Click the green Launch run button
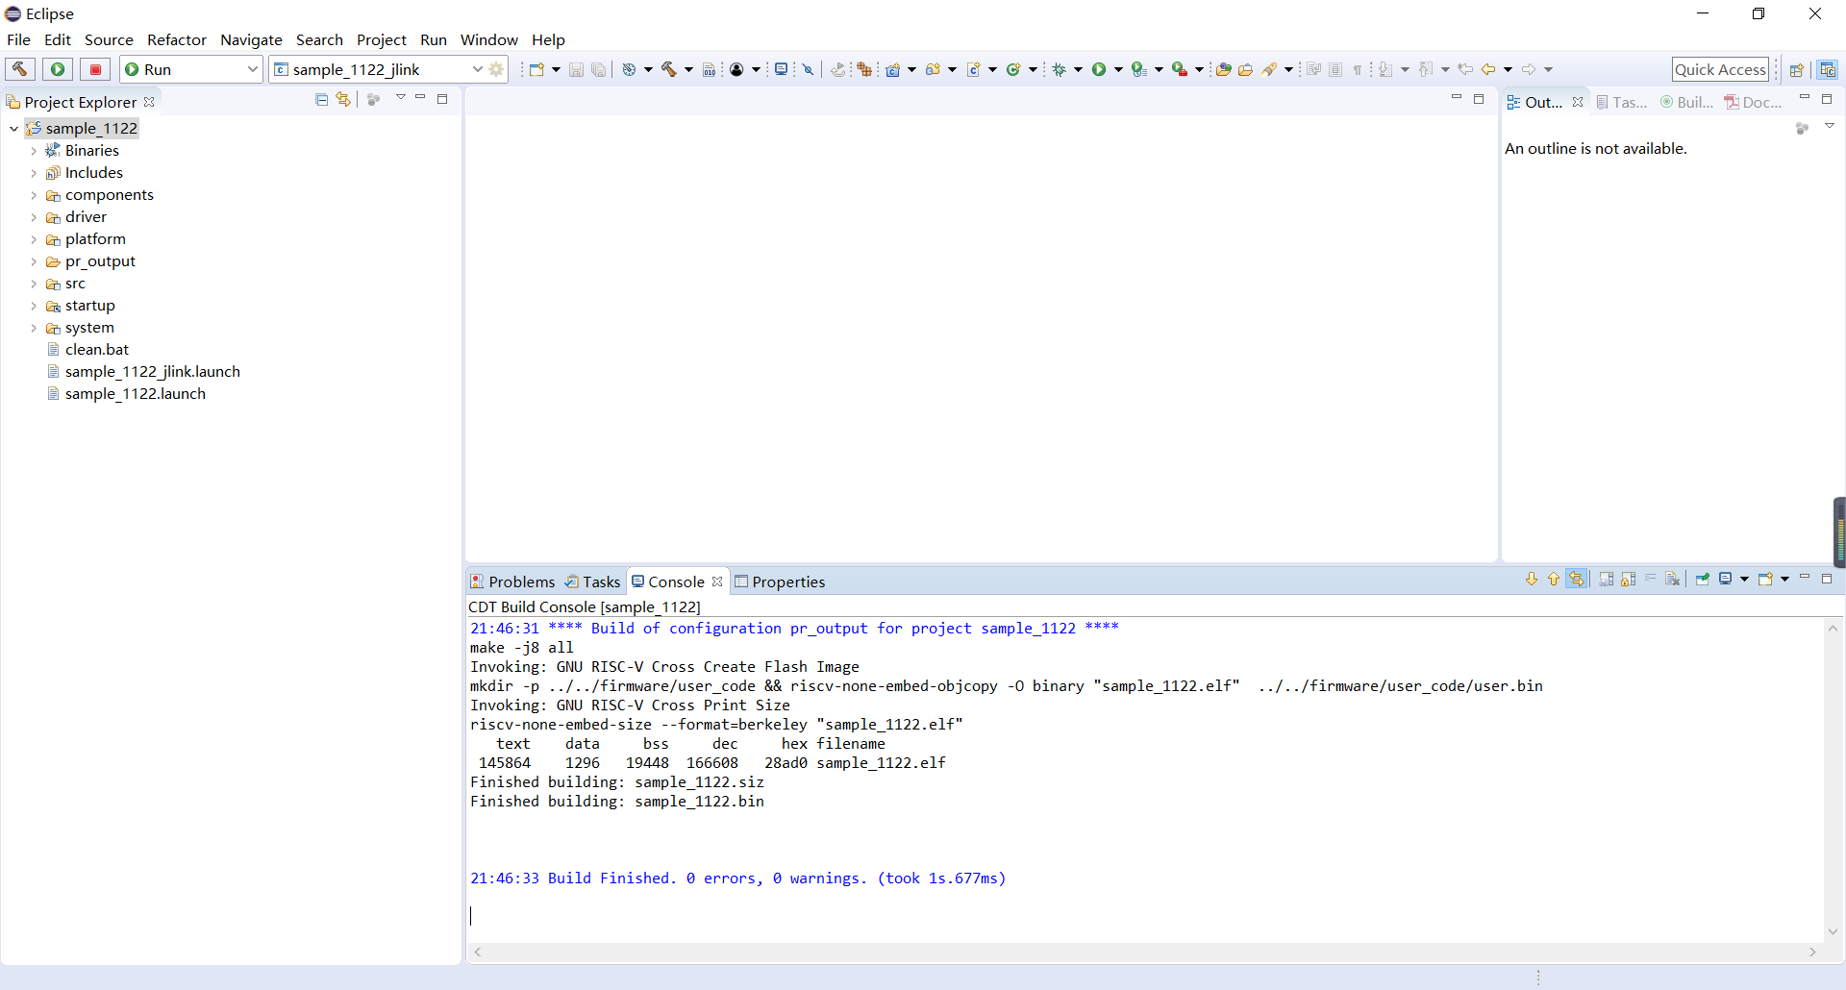This screenshot has height=990, width=1846. tap(58, 69)
